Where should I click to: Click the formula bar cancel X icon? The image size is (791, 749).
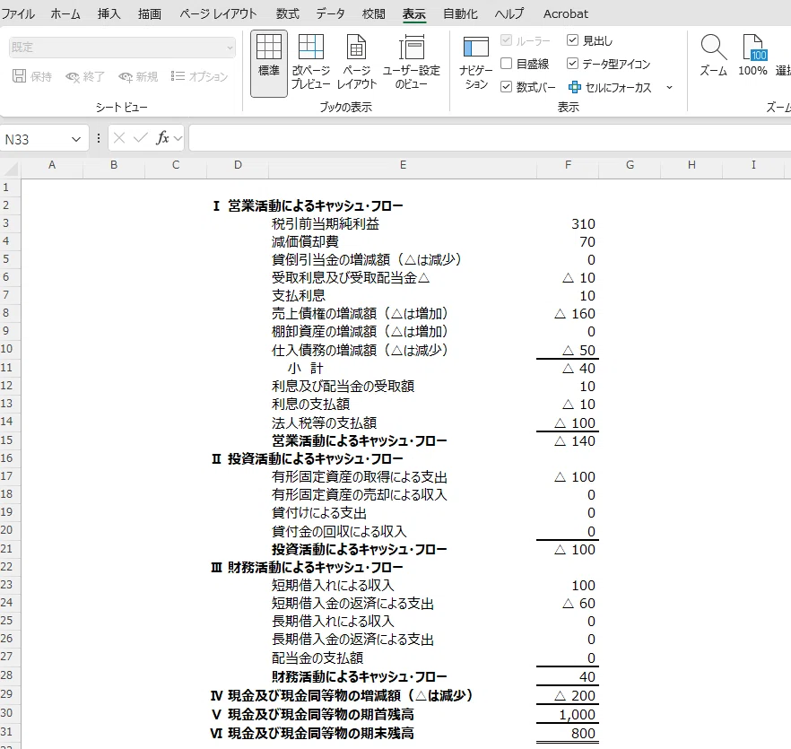pos(119,138)
